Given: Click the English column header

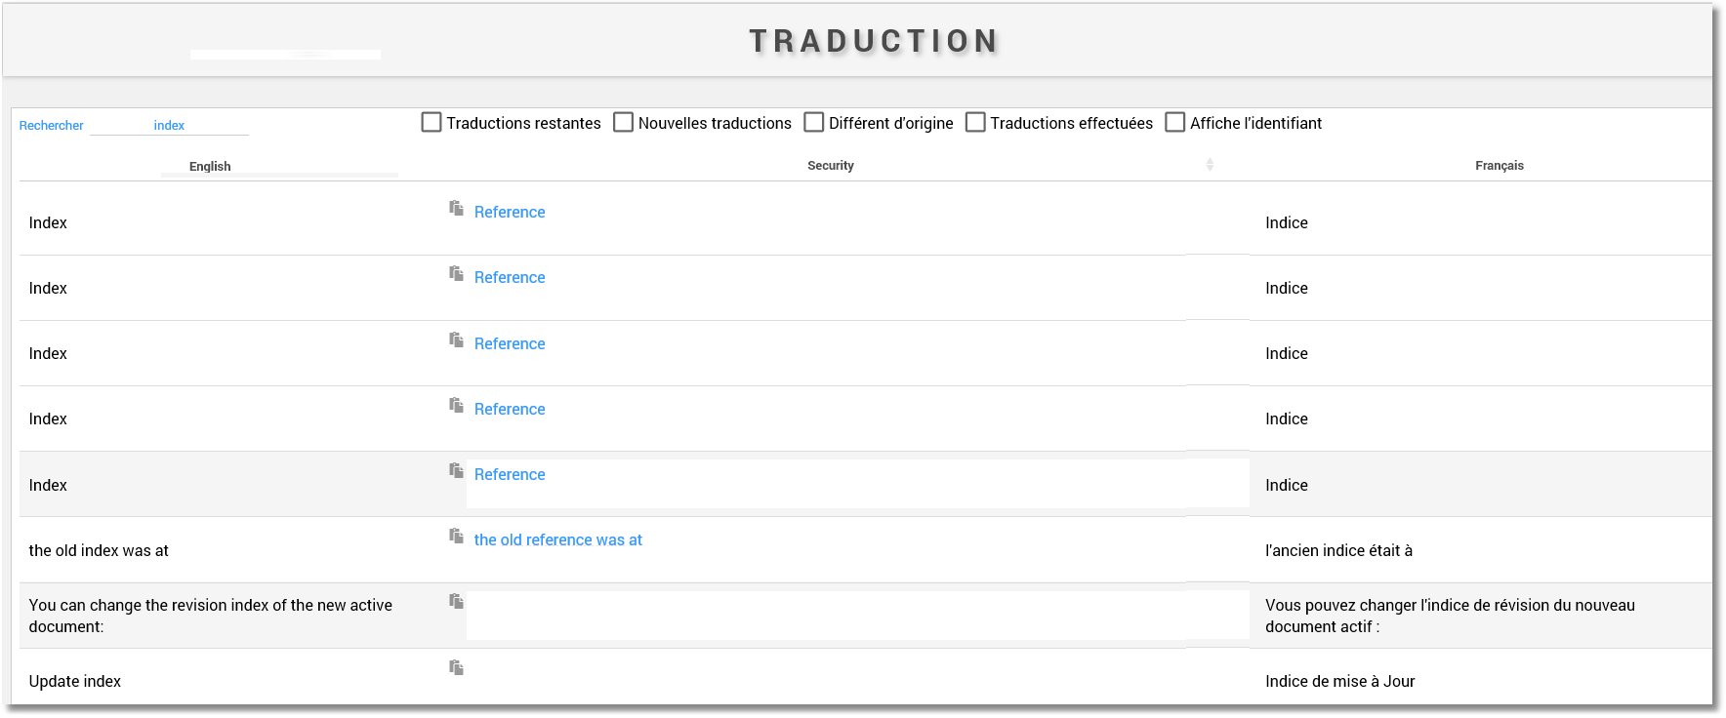Looking at the screenshot, I should 210,166.
